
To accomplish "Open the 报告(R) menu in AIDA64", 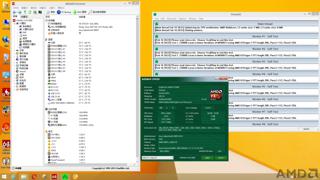I will [x=34, y=8].
